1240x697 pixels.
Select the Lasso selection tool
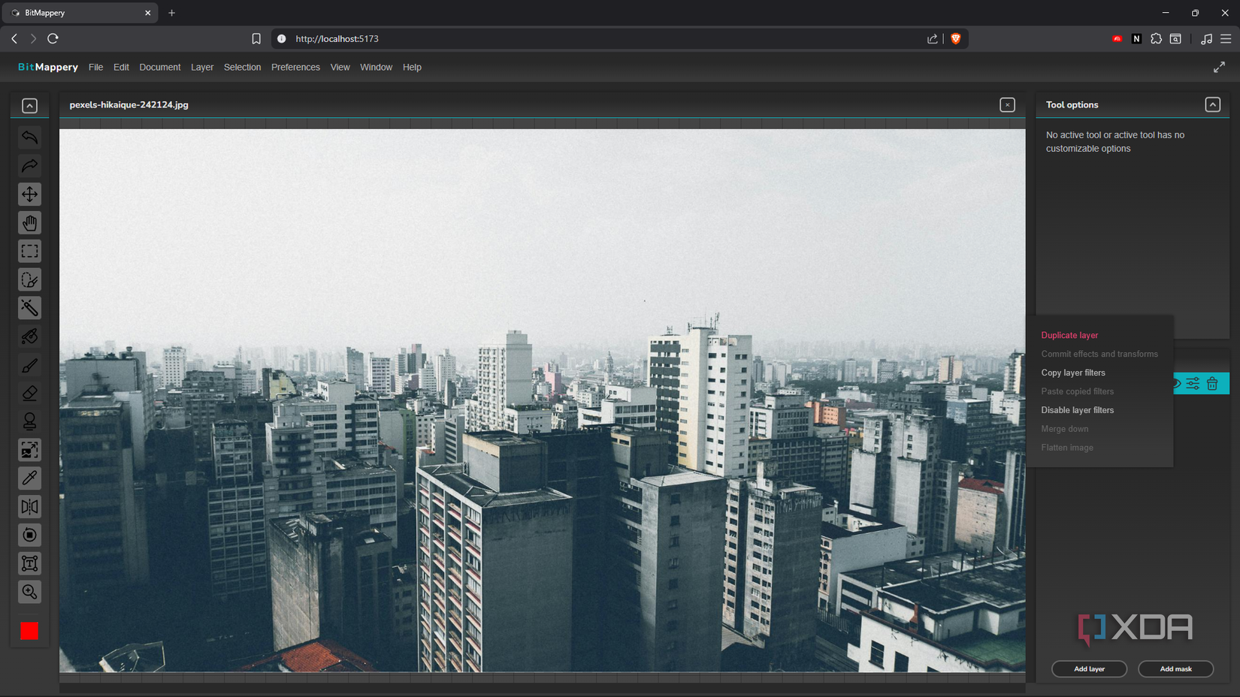point(29,279)
